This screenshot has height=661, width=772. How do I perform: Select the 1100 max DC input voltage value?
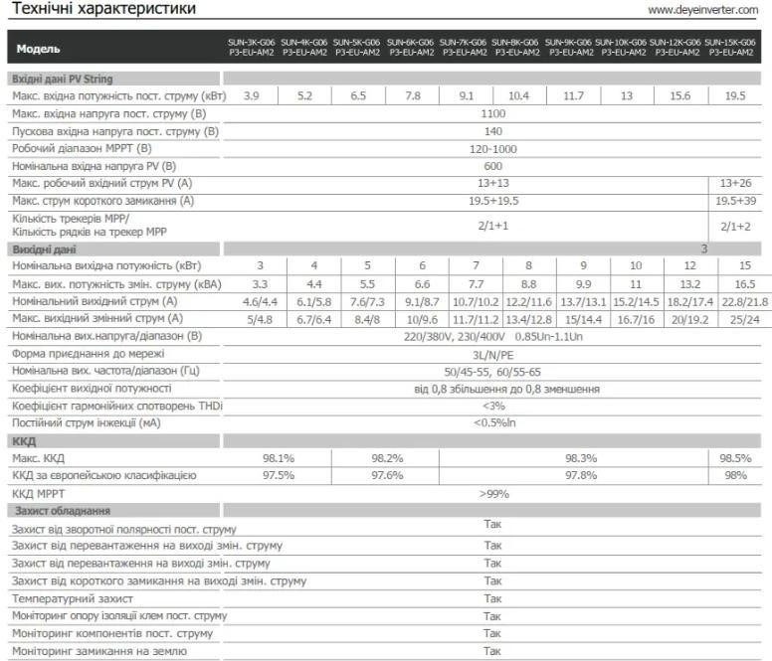pos(492,114)
